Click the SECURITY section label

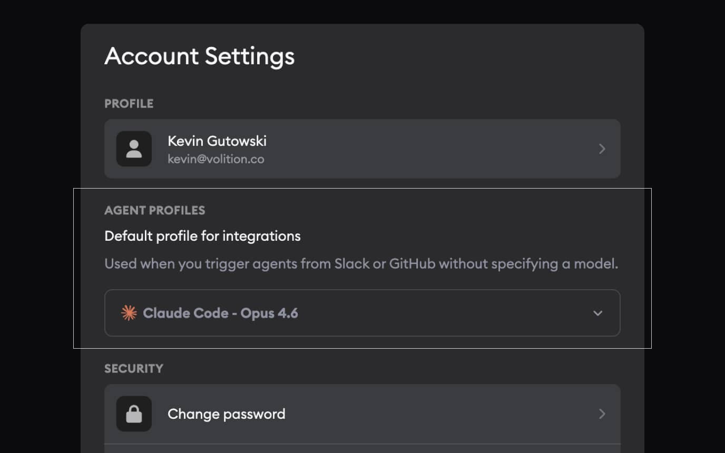coord(134,368)
